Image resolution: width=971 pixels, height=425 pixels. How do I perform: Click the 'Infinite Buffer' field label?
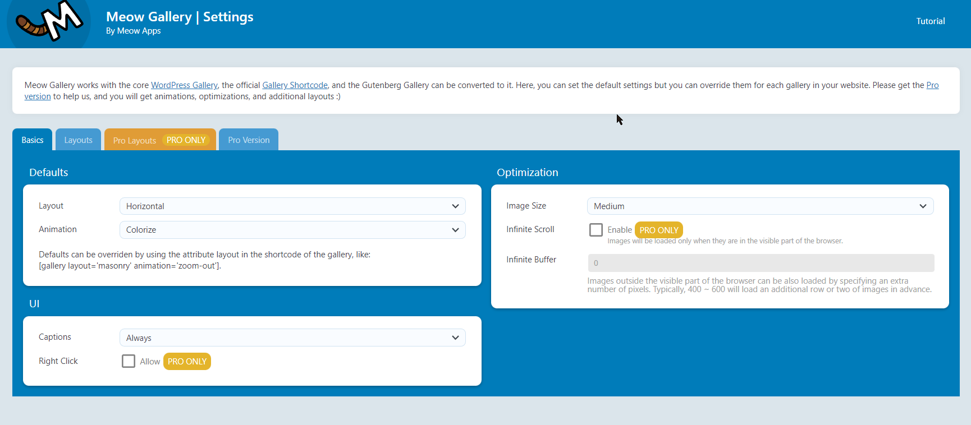click(532, 260)
